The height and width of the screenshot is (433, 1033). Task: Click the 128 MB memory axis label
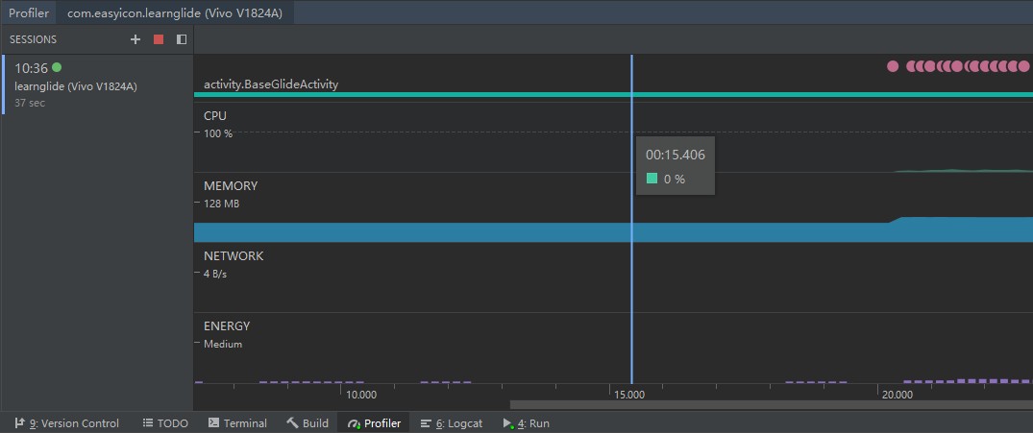(x=221, y=204)
